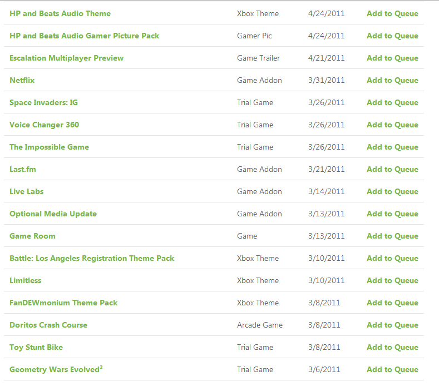The height and width of the screenshot is (386, 439).
Task: Select the 3/14/2011 date for Live Labs
Action: [x=326, y=191]
